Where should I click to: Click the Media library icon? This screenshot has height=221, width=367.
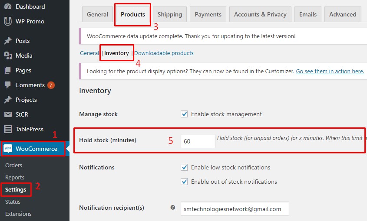coord(8,55)
